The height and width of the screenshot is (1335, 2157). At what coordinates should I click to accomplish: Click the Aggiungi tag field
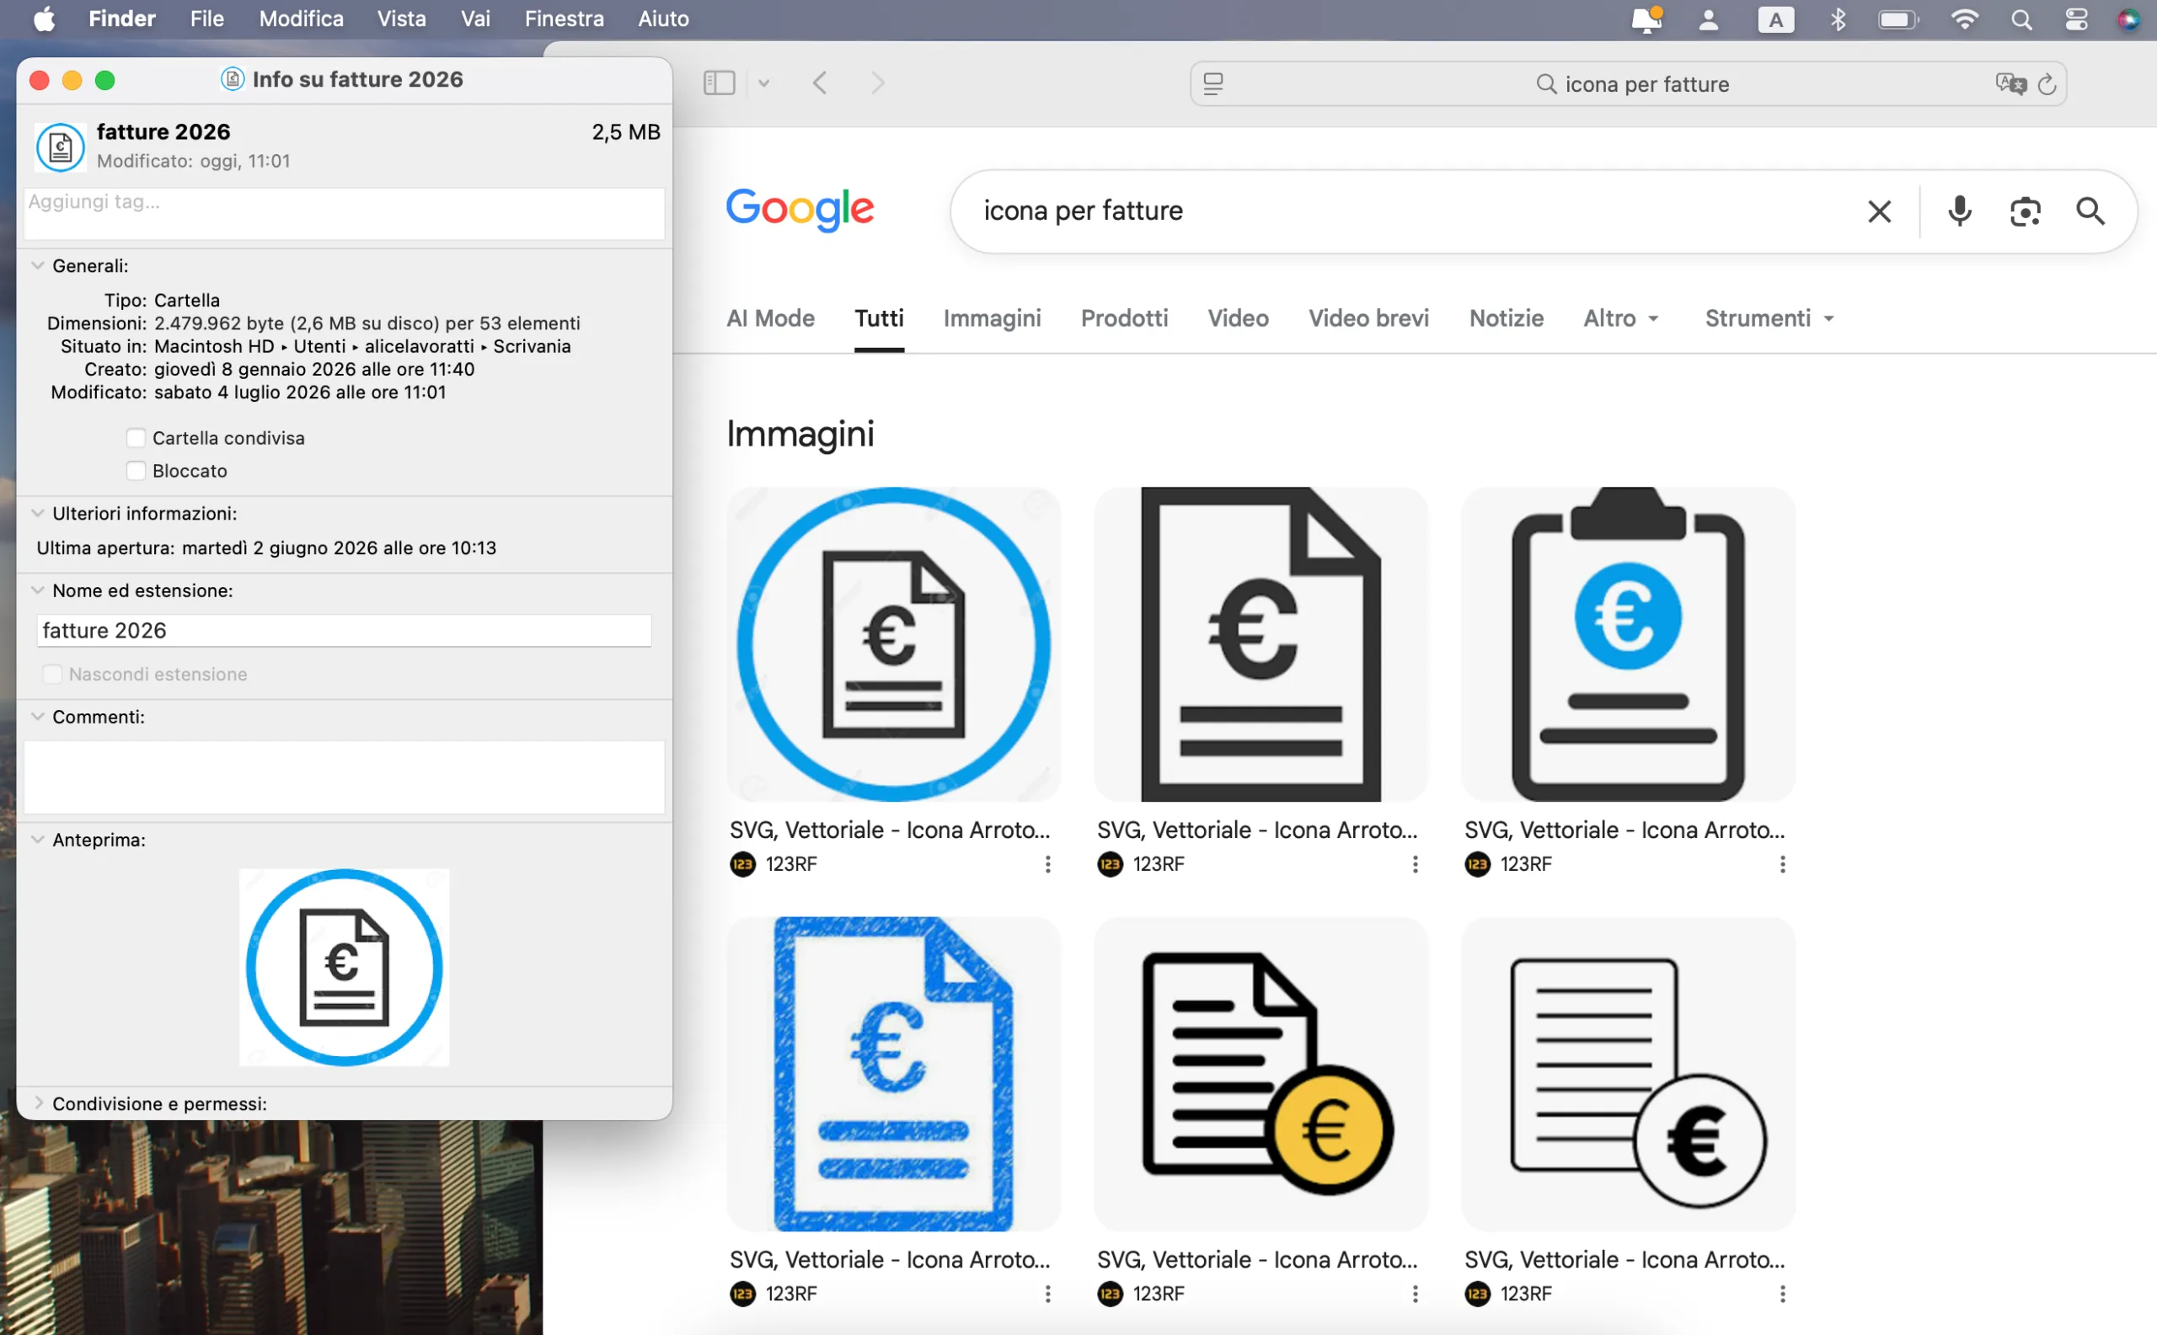click(x=344, y=212)
